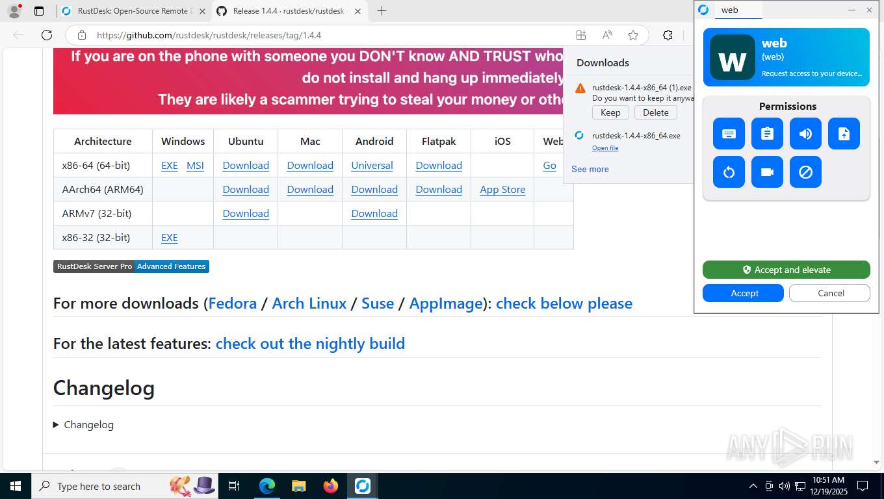Click the browser refresh icon
This screenshot has height=499, width=884.
(47, 35)
